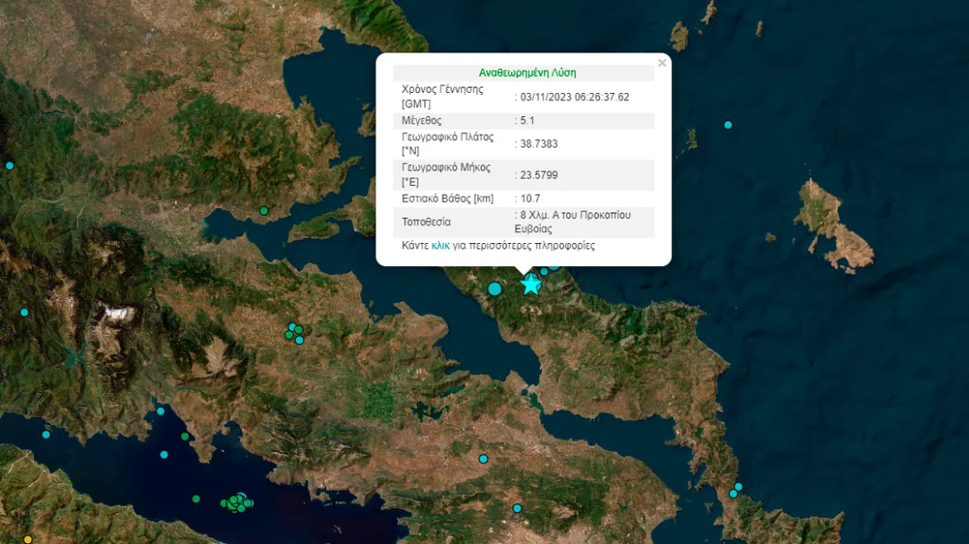Click the 'Εστιακό Βάθος [km]' label
969x544 pixels.
447,198
